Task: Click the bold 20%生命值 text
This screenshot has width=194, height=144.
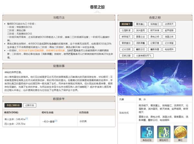Action: pyautogui.click(x=50, y=43)
